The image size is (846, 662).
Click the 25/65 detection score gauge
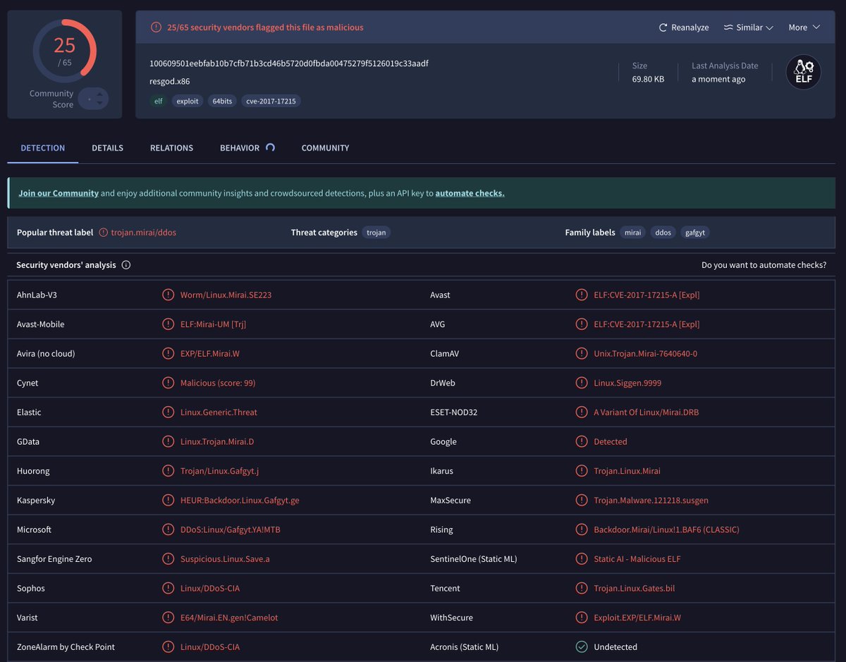coord(64,51)
